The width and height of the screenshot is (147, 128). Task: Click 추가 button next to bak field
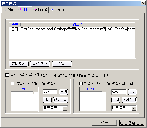(64, 92)
